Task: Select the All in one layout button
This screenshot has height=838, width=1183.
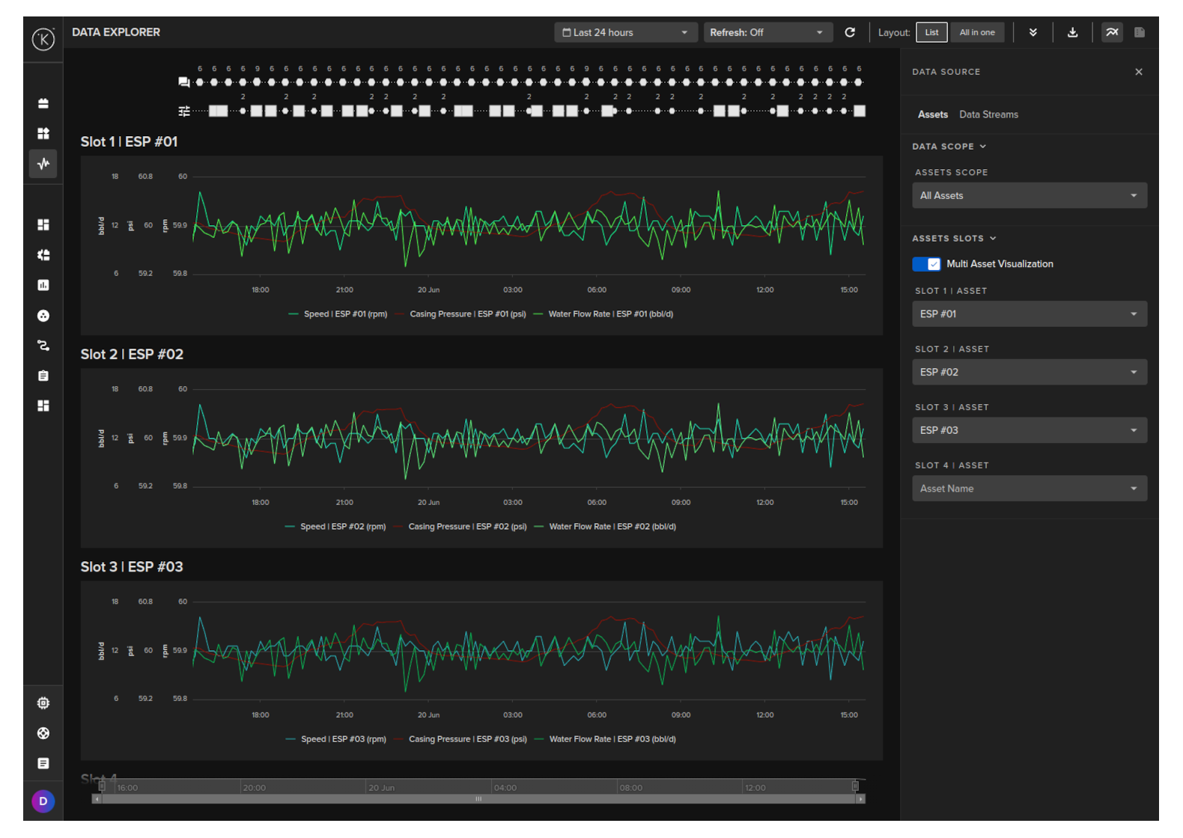Action: point(977,32)
